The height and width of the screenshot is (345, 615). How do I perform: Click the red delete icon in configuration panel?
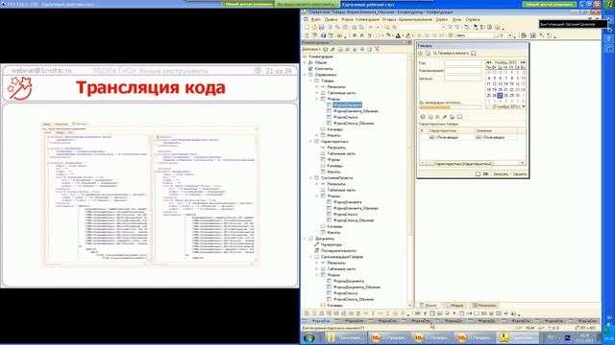point(347,49)
